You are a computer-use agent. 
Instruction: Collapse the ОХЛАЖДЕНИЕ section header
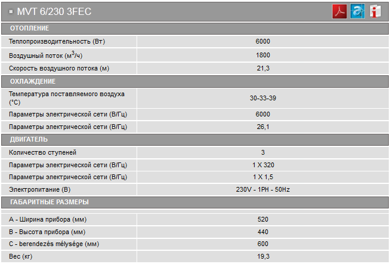195,81
